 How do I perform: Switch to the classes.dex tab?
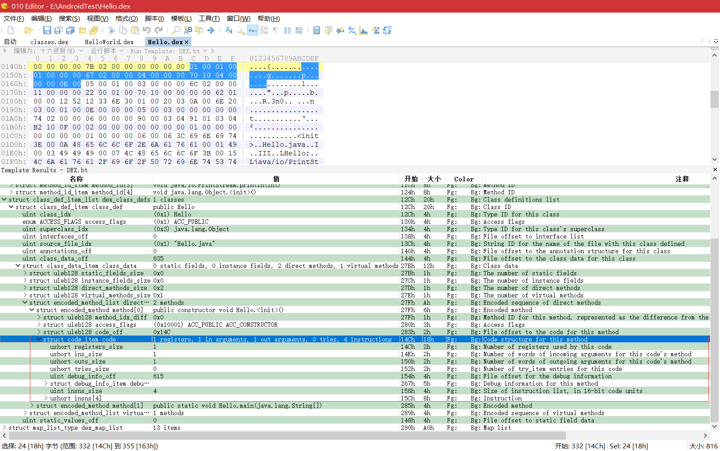click(49, 42)
